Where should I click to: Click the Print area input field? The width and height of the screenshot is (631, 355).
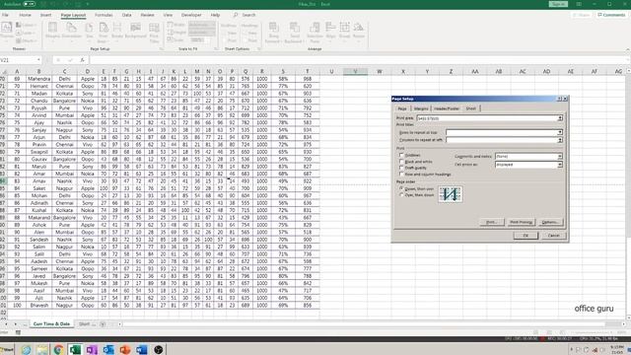pos(486,118)
